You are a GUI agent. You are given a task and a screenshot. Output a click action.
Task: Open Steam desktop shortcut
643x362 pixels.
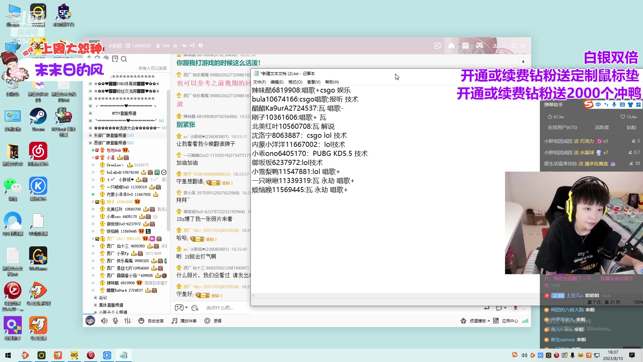point(38,120)
